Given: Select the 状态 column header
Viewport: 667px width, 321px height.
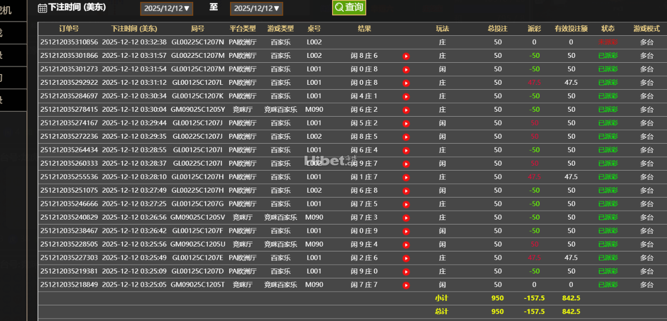Looking at the screenshot, I should (x=608, y=29).
